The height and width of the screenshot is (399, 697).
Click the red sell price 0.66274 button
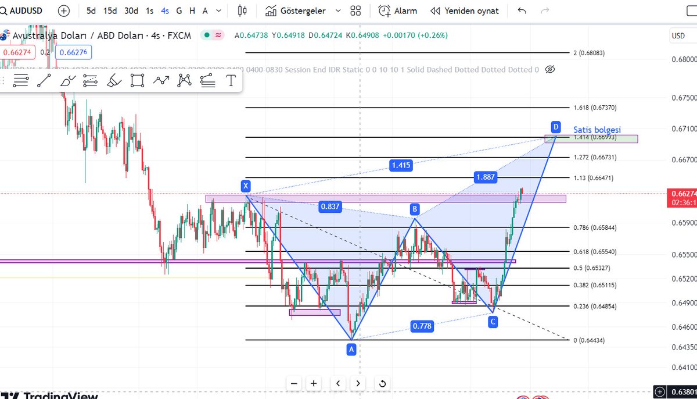(19, 52)
